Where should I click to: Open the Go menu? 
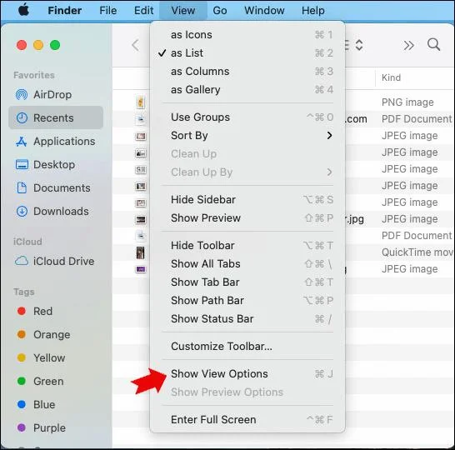coord(220,11)
